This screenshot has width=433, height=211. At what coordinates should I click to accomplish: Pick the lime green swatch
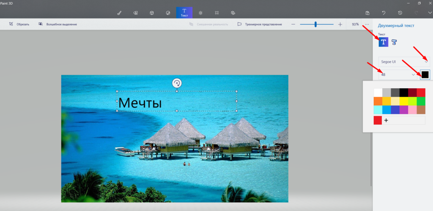[x=412, y=101]
